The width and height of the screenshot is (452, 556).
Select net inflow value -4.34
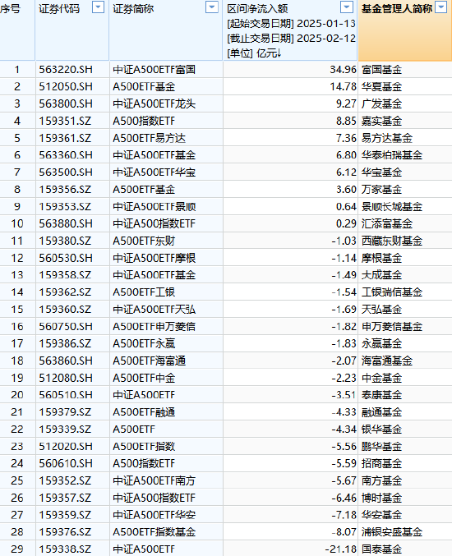[290, 429]
